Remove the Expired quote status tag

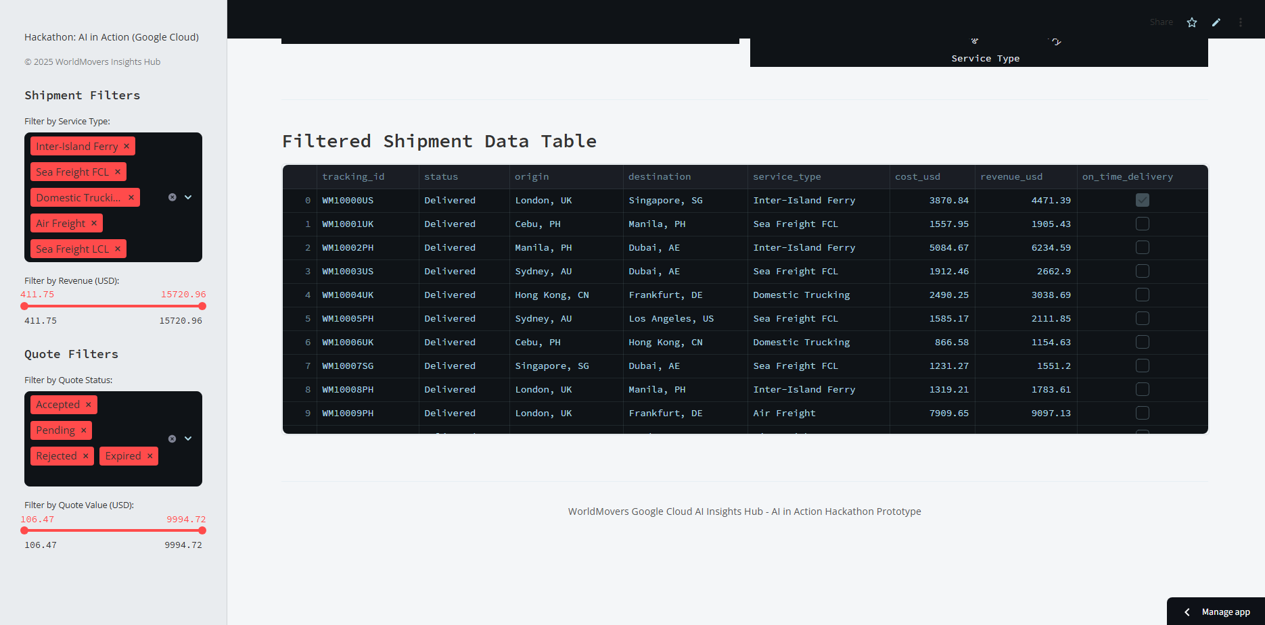coord(150,456)
